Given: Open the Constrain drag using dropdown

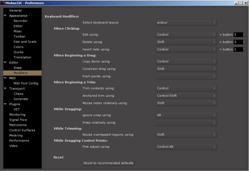Looking at the screenshot, I should pos(186,69).
